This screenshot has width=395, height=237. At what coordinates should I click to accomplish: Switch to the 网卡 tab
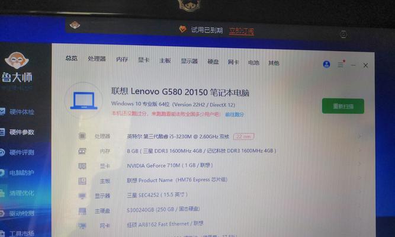[233, 62]
